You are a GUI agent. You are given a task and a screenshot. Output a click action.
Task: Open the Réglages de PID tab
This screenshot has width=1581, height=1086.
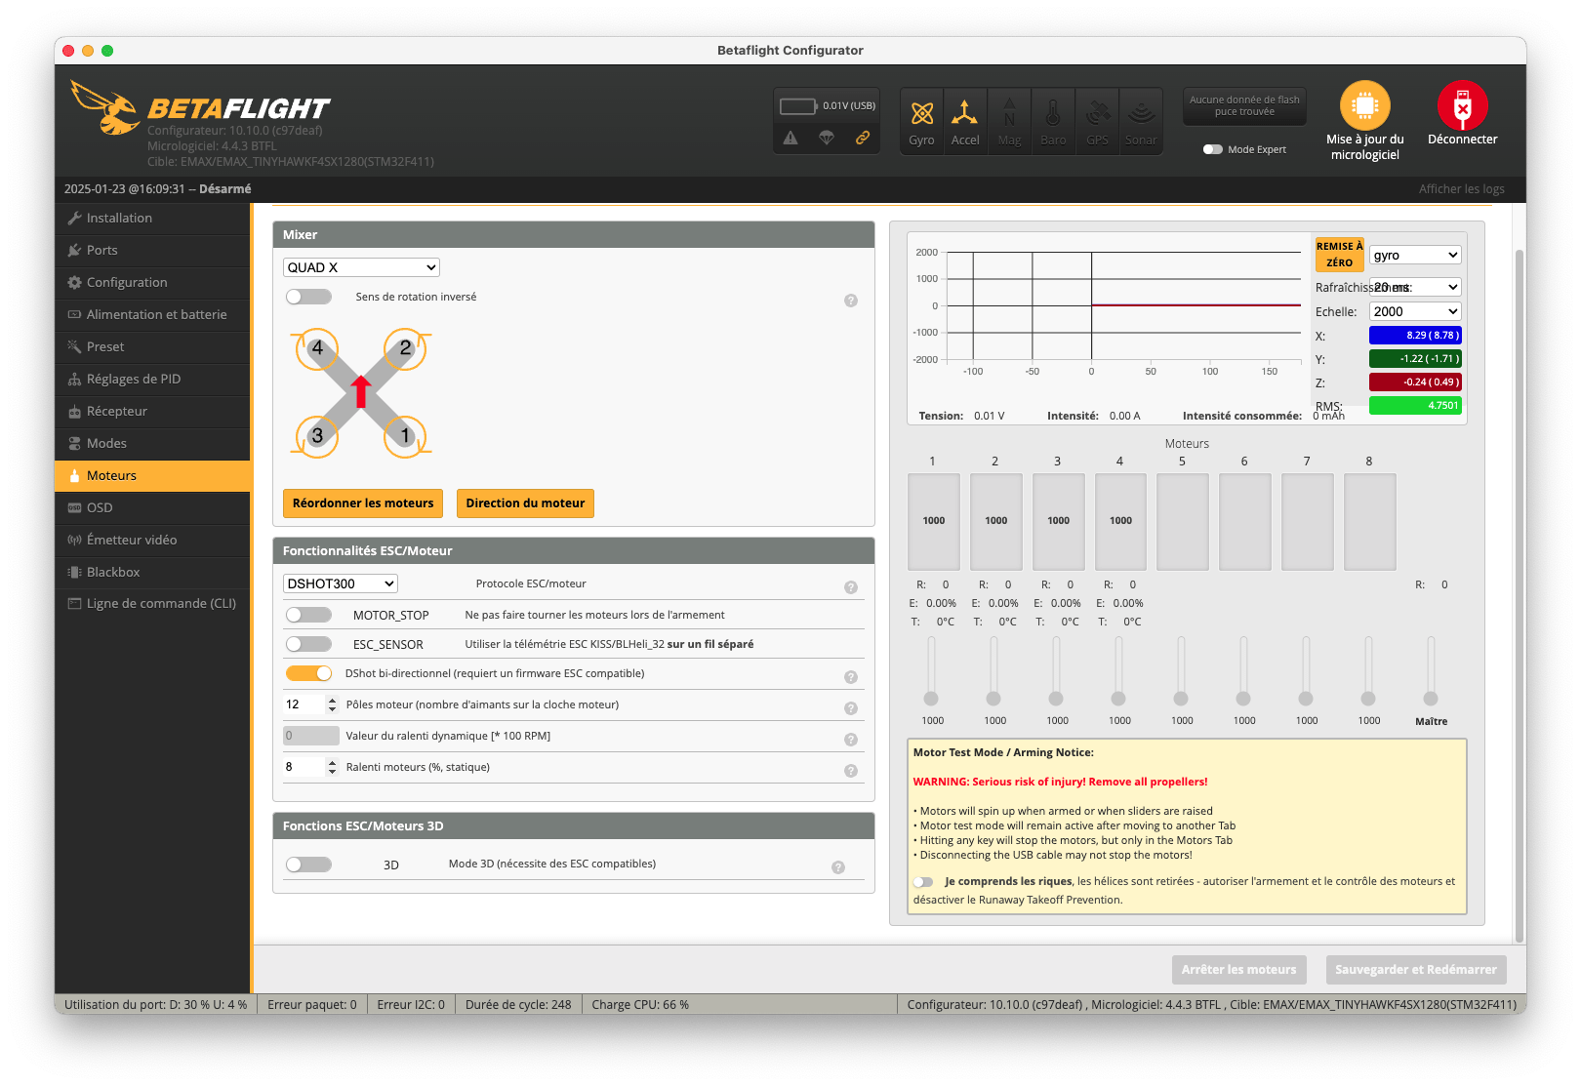(x=152, y=380)
